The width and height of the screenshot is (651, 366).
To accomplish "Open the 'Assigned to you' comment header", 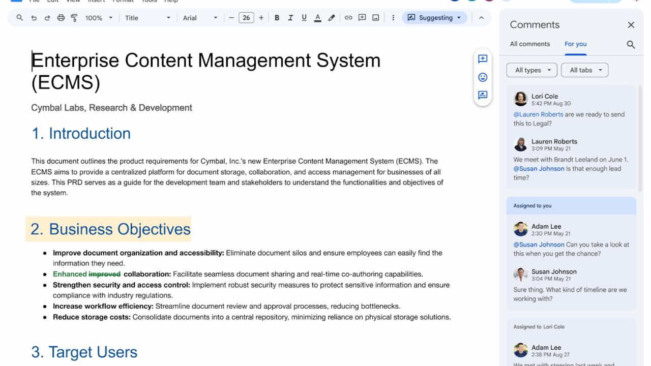I will coord(571,205).
